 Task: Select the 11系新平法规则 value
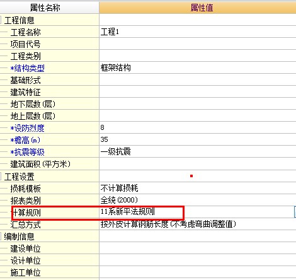pos(128,212)
